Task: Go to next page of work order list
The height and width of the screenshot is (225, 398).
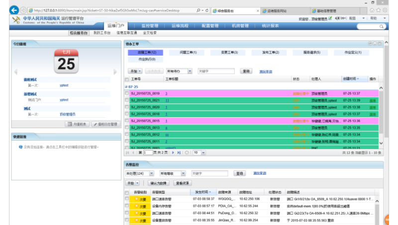Action: click(173, 152)
